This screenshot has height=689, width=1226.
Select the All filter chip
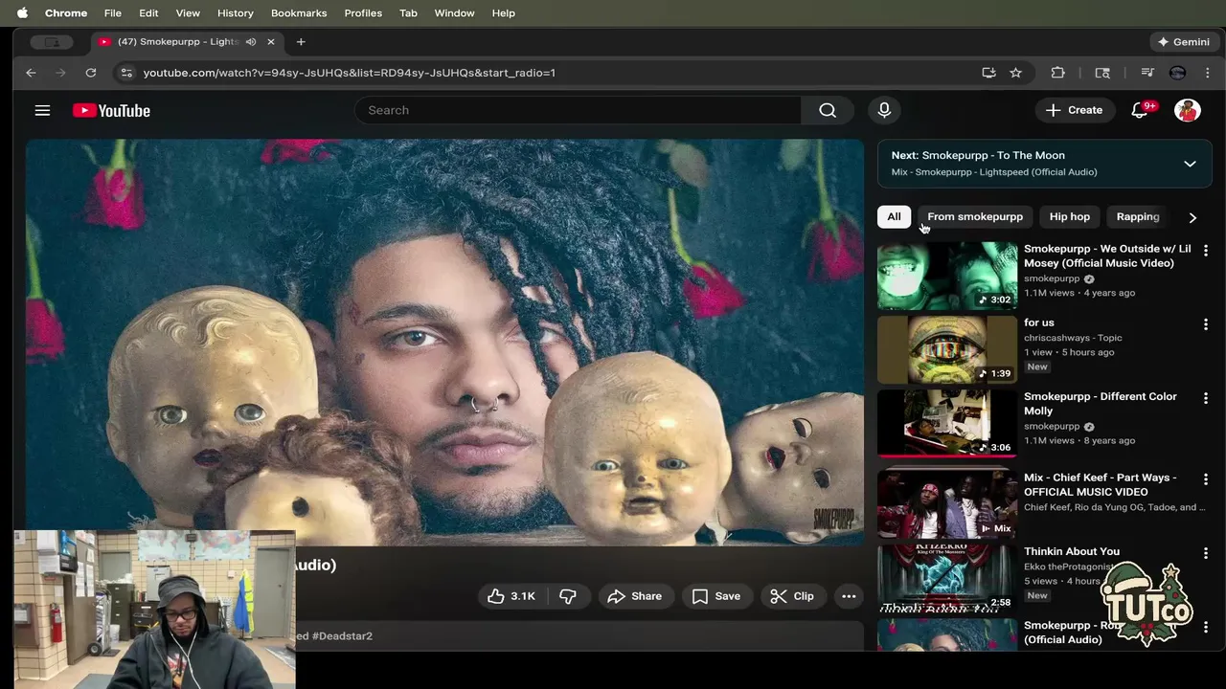[x=894, y=216]
